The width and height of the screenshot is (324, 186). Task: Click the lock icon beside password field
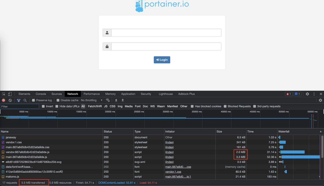[107, 46]
